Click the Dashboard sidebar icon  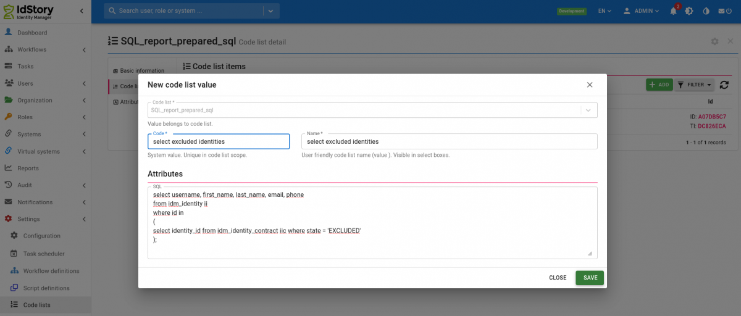coord(9,32)
